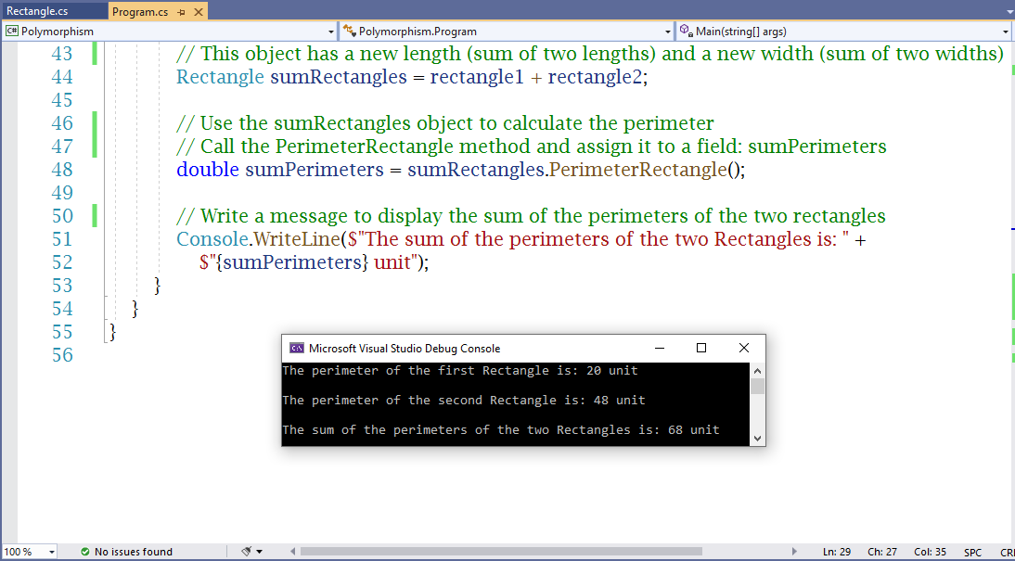The width and height of the screenshot is (1015, 561).
Task: Maximize the Debug Console window
Action: [701, 349]
